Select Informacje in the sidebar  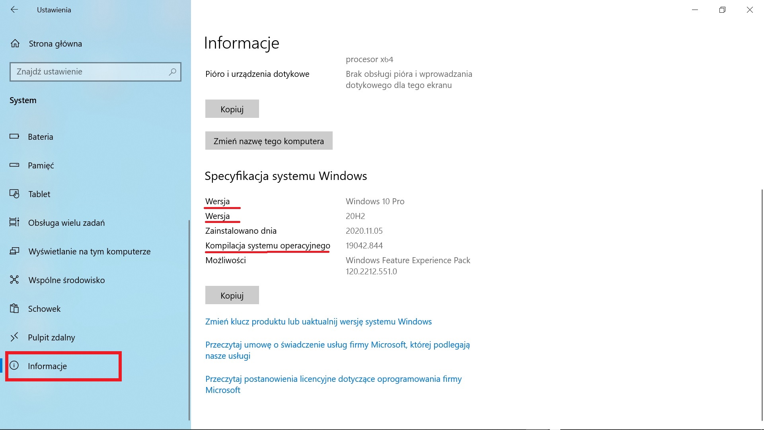(47, 366)
